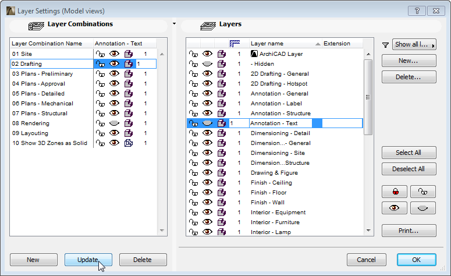Image resolution: width=451 pixels, height=276 pixels.
Task: Click the Unlock selected layers button
Action: [423, 192]
